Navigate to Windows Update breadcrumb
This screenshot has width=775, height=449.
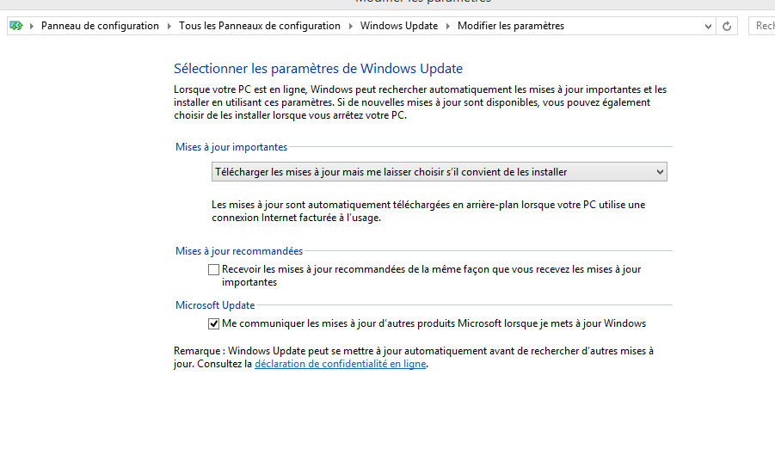(x=399, y=26)
